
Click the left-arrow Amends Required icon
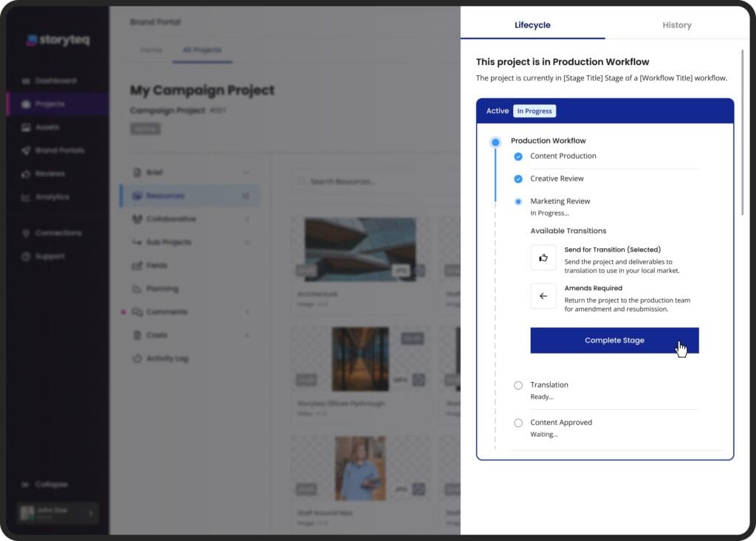click(x=543, y=296)
